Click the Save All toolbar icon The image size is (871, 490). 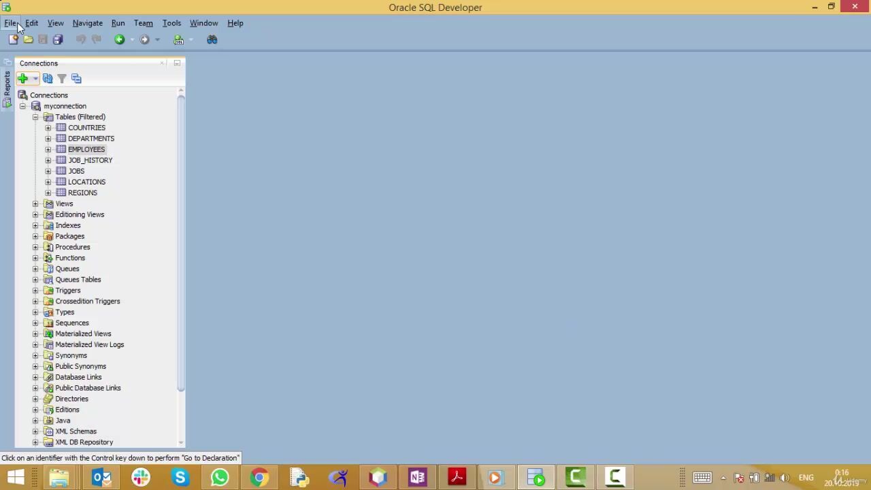point(58,39)
